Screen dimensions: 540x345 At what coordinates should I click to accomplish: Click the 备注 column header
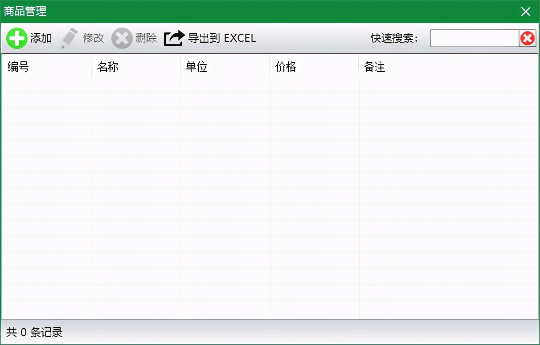point(375,67)
